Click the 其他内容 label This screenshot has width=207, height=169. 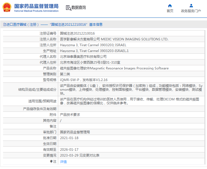50,120
